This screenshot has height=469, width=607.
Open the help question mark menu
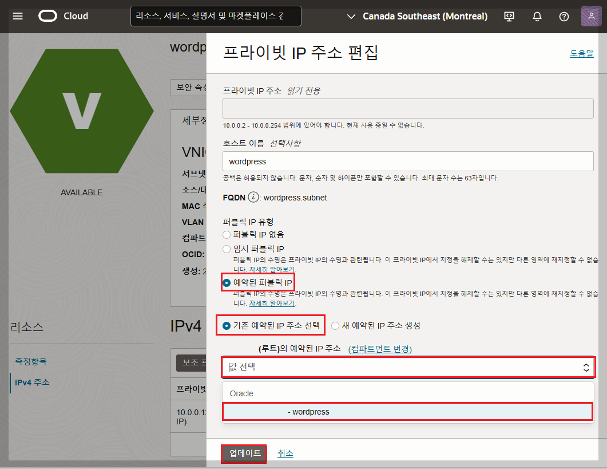pyautogui.click(x=564, y=16)
